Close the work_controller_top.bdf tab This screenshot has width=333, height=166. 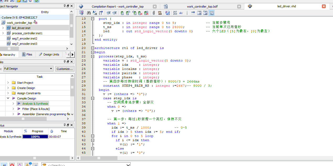[x=239, y=7]
